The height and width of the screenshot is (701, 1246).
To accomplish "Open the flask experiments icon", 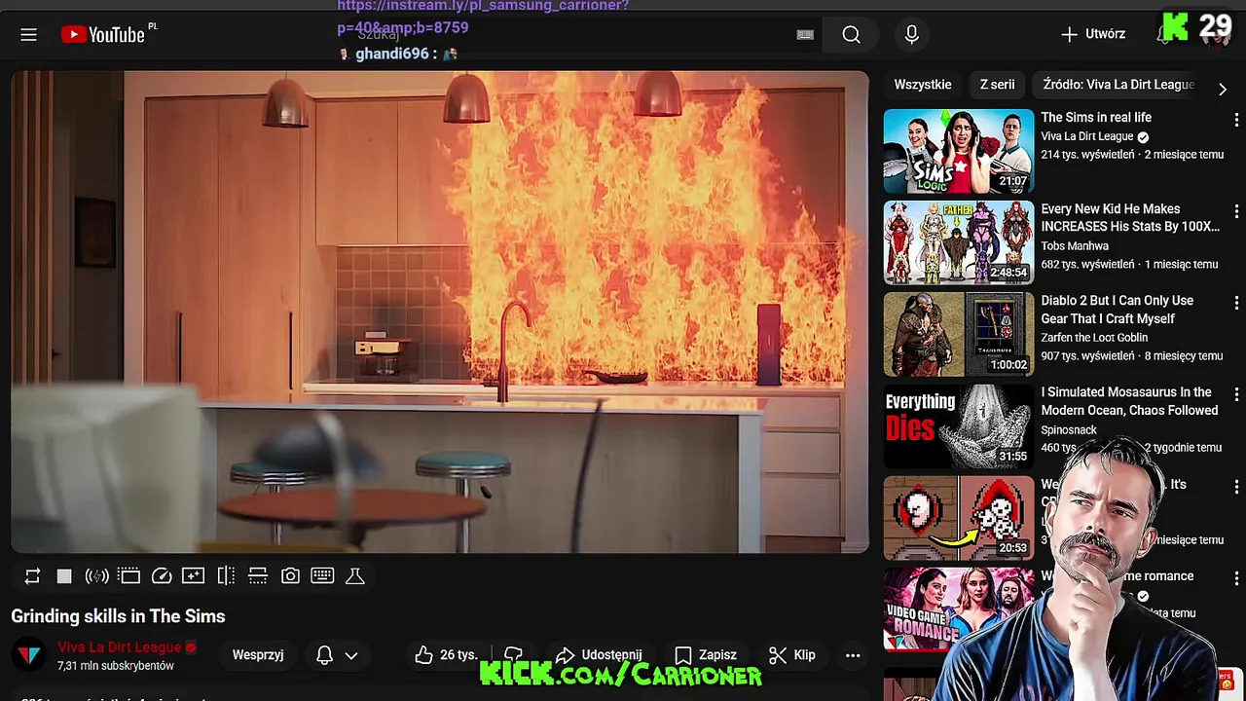I will tap(355, 576).
